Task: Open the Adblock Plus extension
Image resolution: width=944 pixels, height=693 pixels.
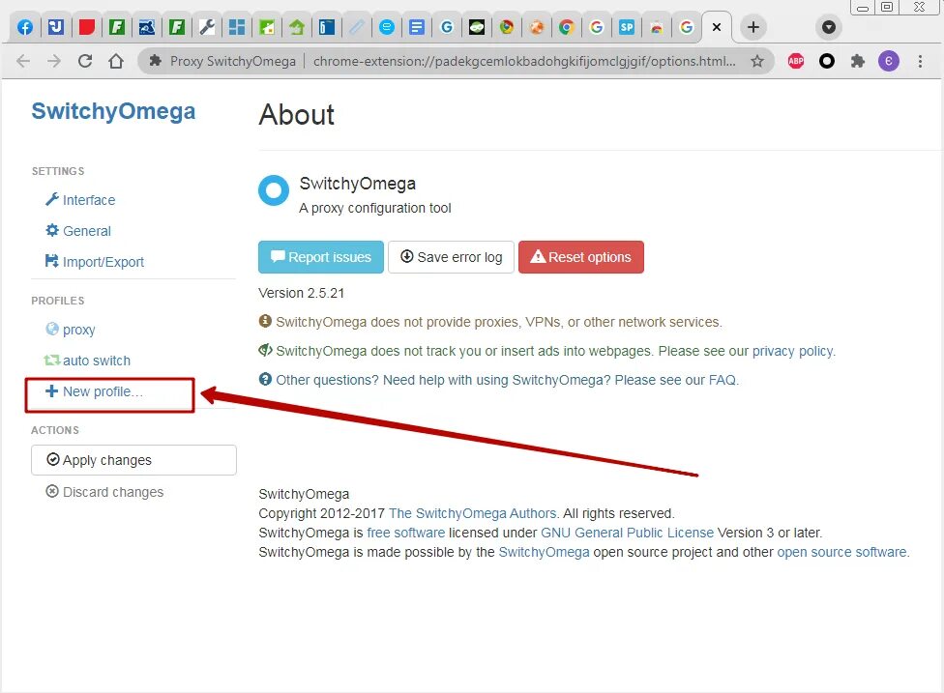Action: (x=796, y=61)
